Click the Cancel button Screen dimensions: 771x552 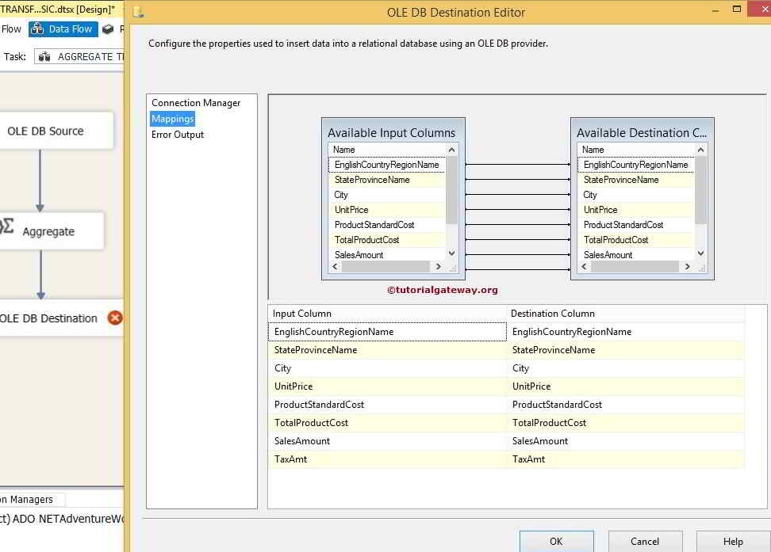(x=645, y=541)
